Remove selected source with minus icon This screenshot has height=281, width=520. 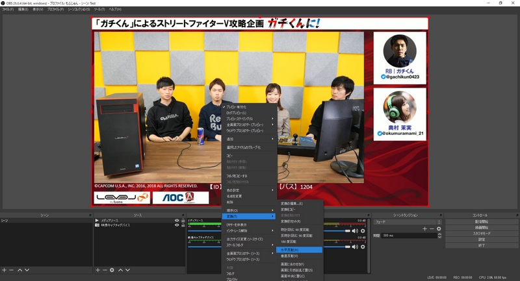pos(105,270)
